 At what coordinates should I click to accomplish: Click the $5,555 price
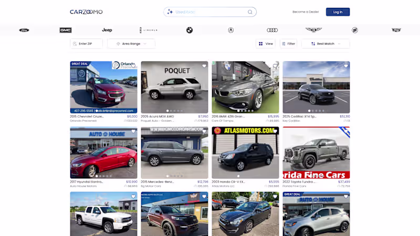[274, 181]
